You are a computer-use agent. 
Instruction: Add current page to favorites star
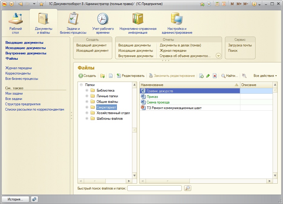pyautogui.click(x=41, y=4)
